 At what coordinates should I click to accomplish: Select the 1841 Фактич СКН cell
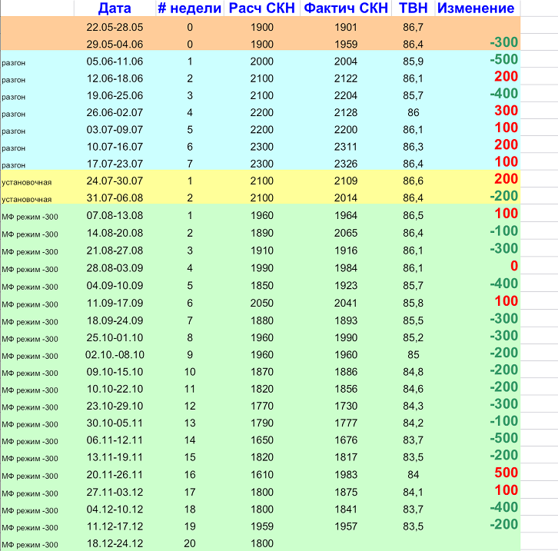346,510
